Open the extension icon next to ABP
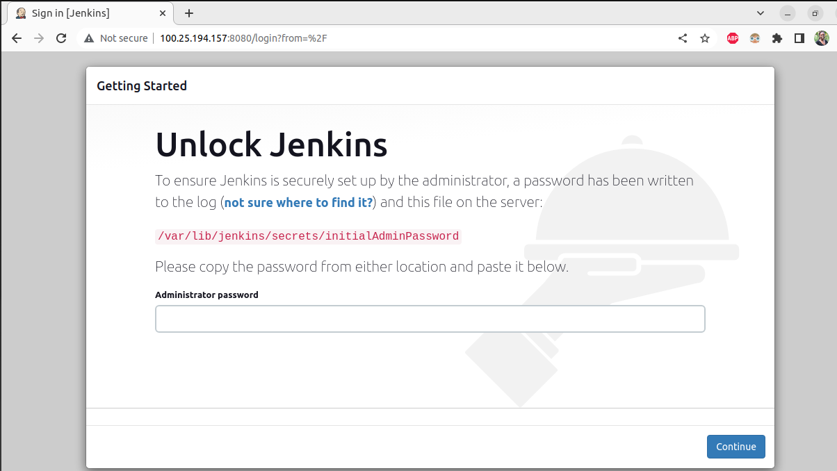This screenshot has height=471, width=837. pos(755,38)
